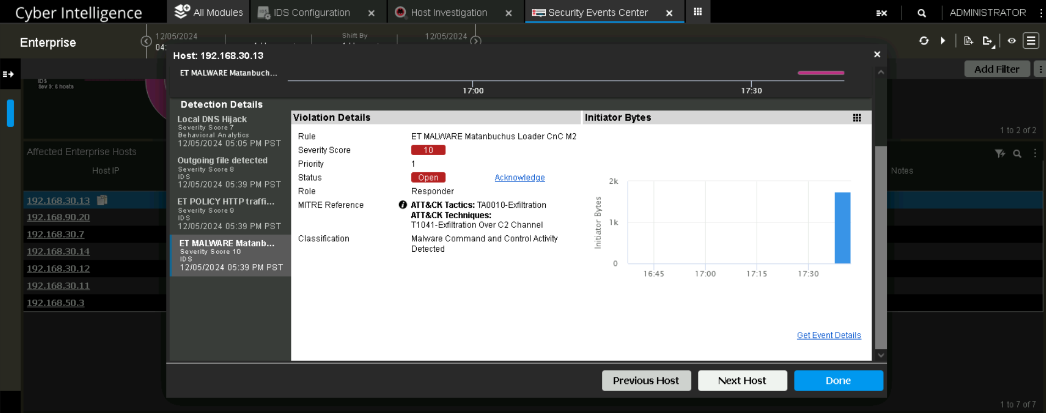The width and height of the screenshot is (1046, 413).
Task: Click the add report icon
Action: pos(968,41)
